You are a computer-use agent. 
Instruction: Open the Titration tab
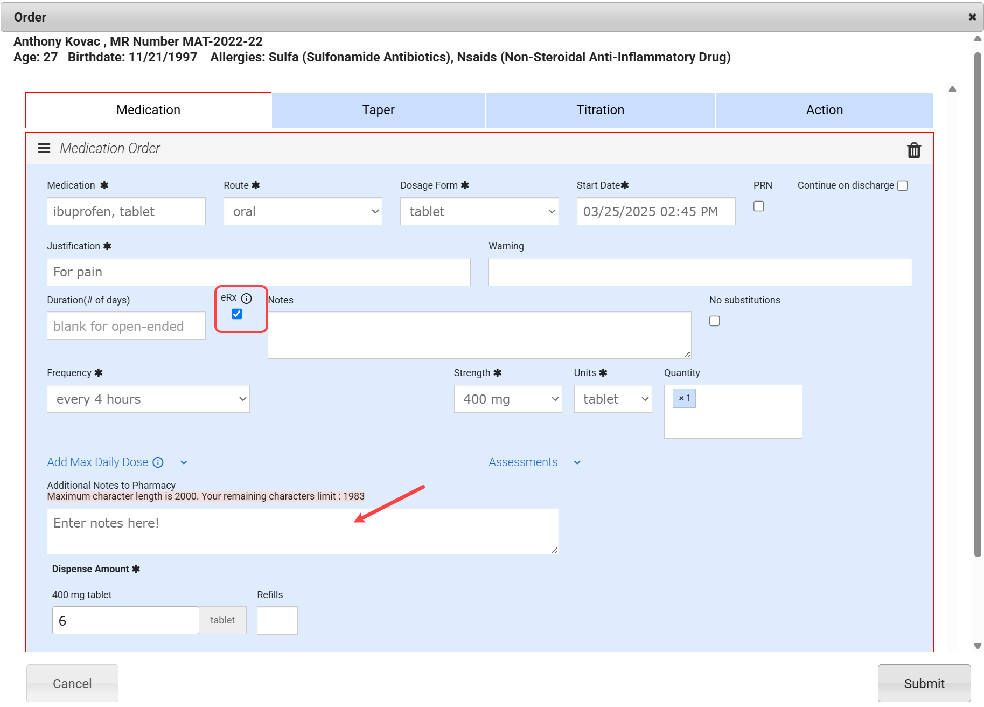click(x=600, y=110)
